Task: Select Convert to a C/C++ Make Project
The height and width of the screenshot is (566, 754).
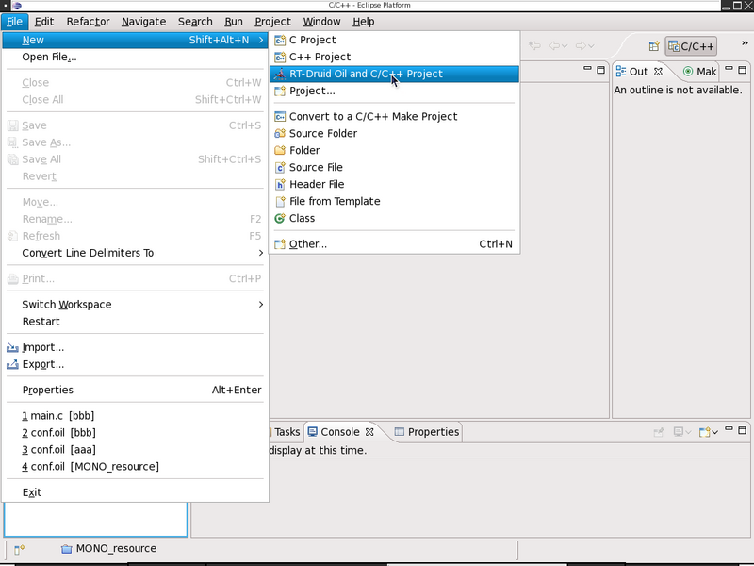Action: point(394,116)
